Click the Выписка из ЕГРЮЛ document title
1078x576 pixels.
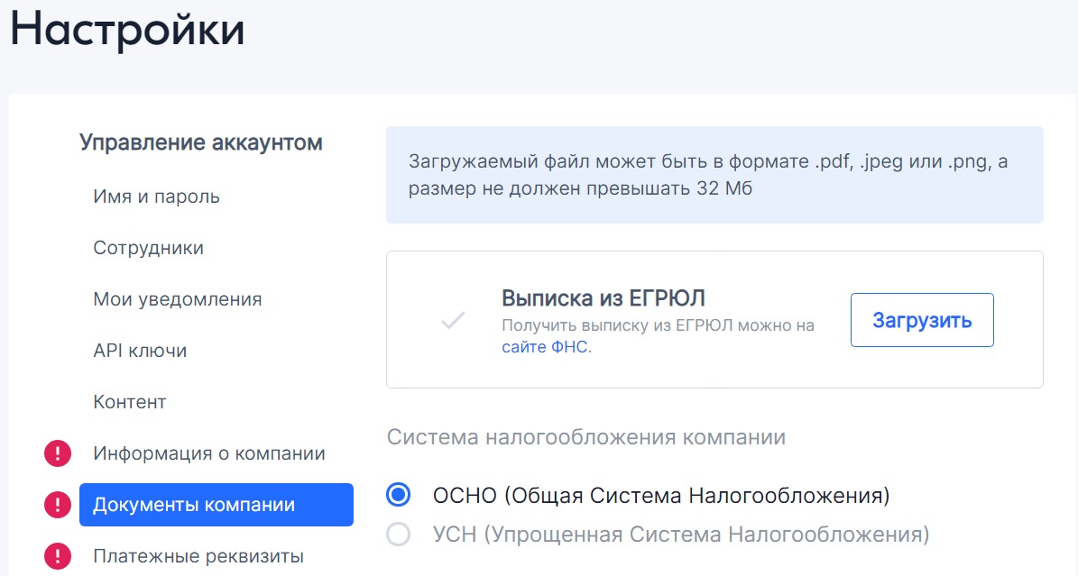point(603,298)
